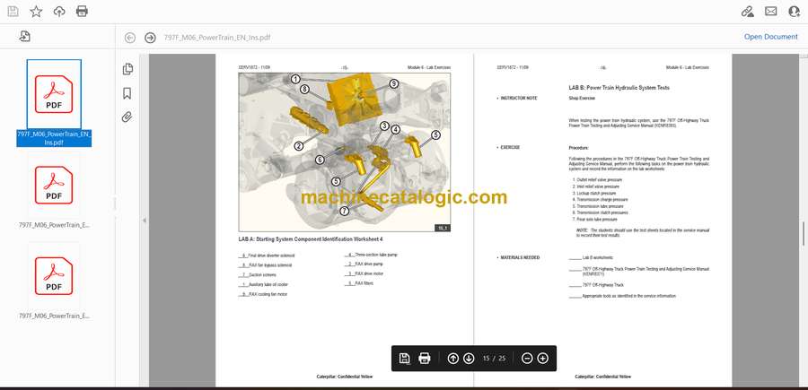The width and height of the screenshot is (808, 390).
Task: Star the document as favorite
Action: [x=36, y=12]
